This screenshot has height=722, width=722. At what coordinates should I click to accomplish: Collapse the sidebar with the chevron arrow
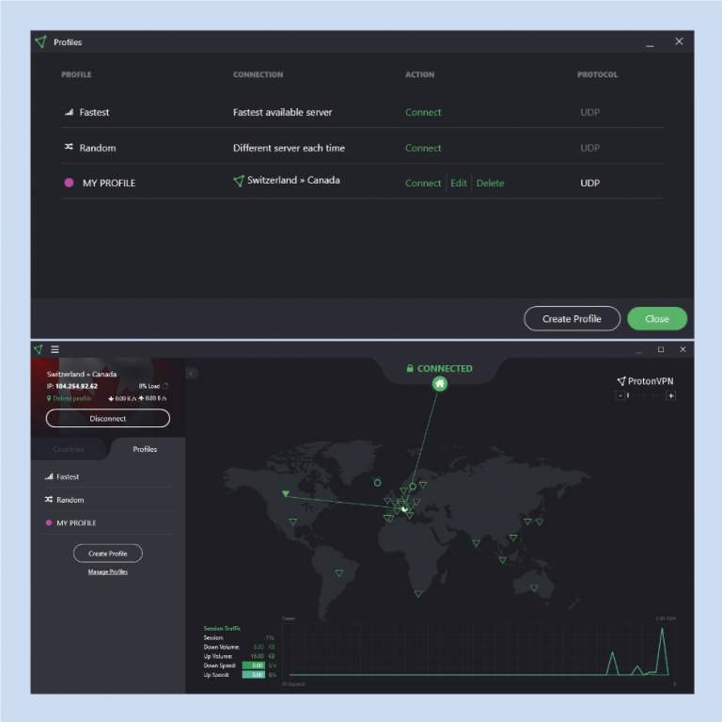(x=192, y=373)
